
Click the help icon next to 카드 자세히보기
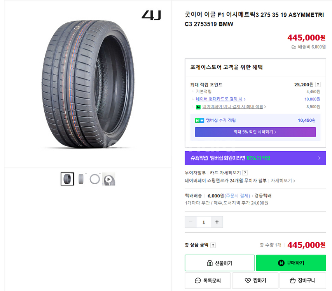click(x=245, y=173)
